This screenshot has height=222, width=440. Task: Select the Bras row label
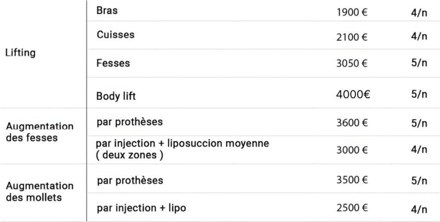tap(107, 11)
